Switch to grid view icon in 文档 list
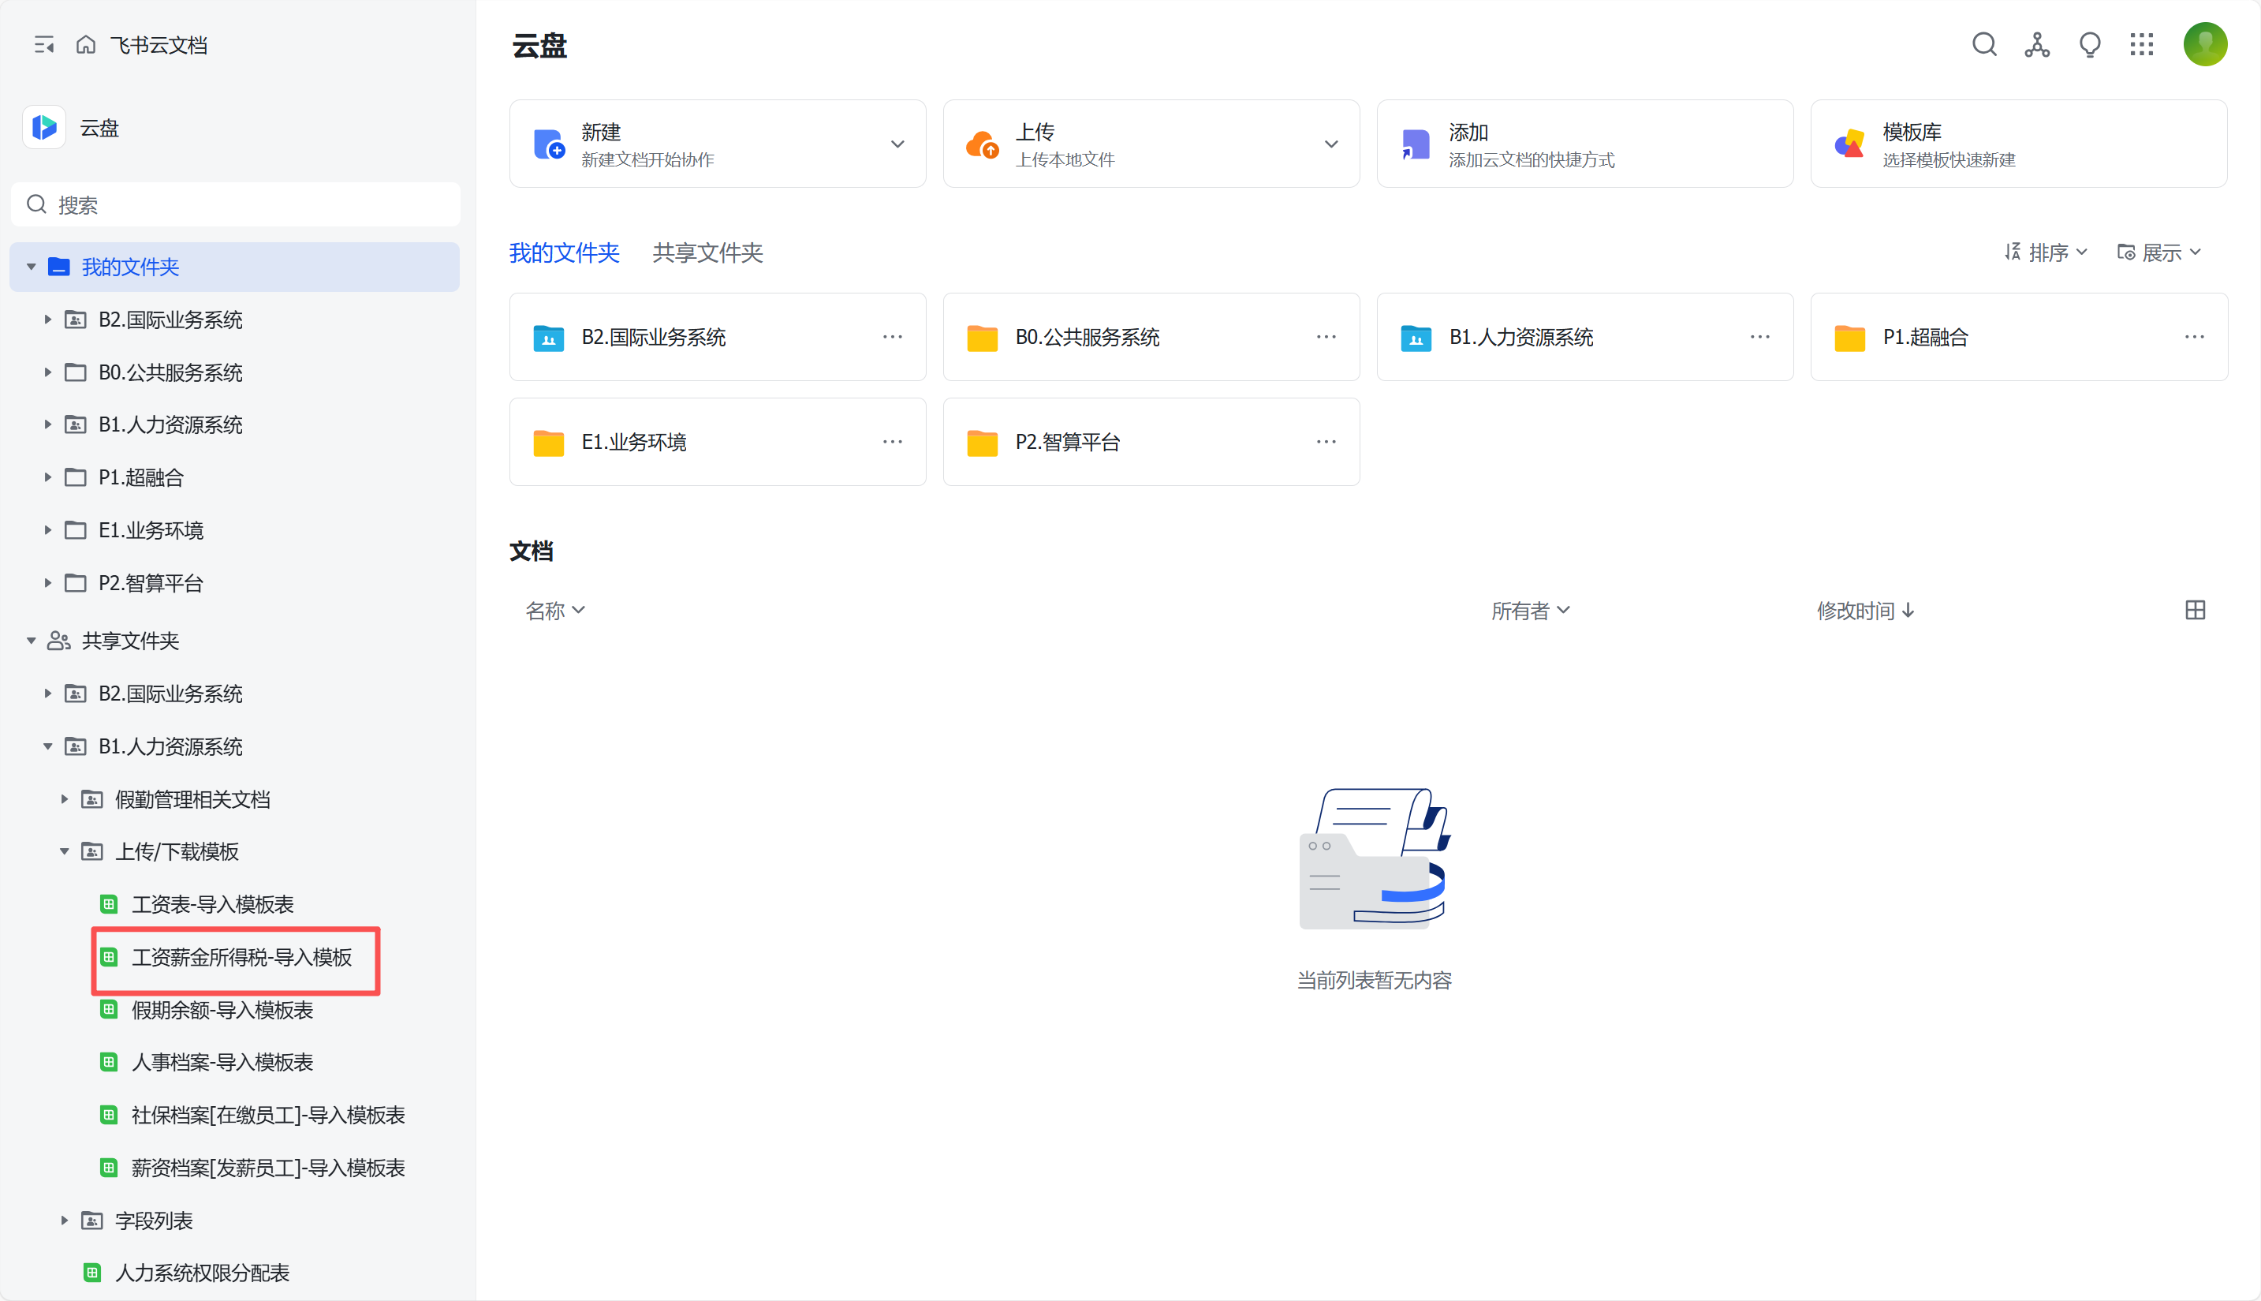The width and height of the screenshot is (2261, 1301). coord(2195,611)
